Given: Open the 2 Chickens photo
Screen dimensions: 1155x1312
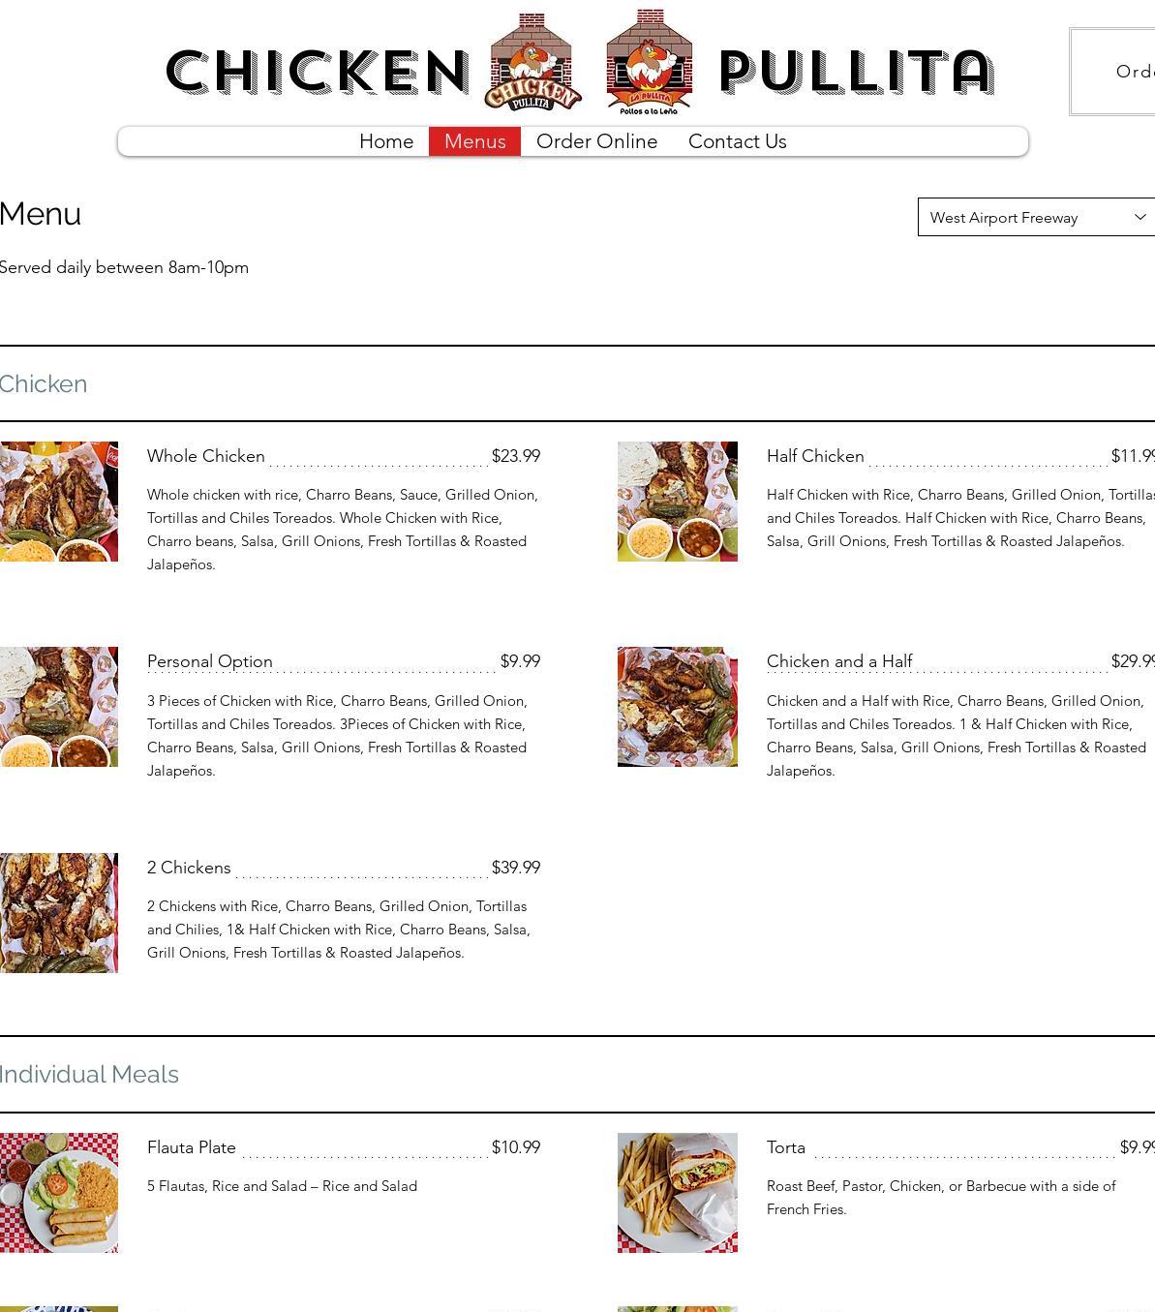Looking at the screenshot, I should (59, 913).
